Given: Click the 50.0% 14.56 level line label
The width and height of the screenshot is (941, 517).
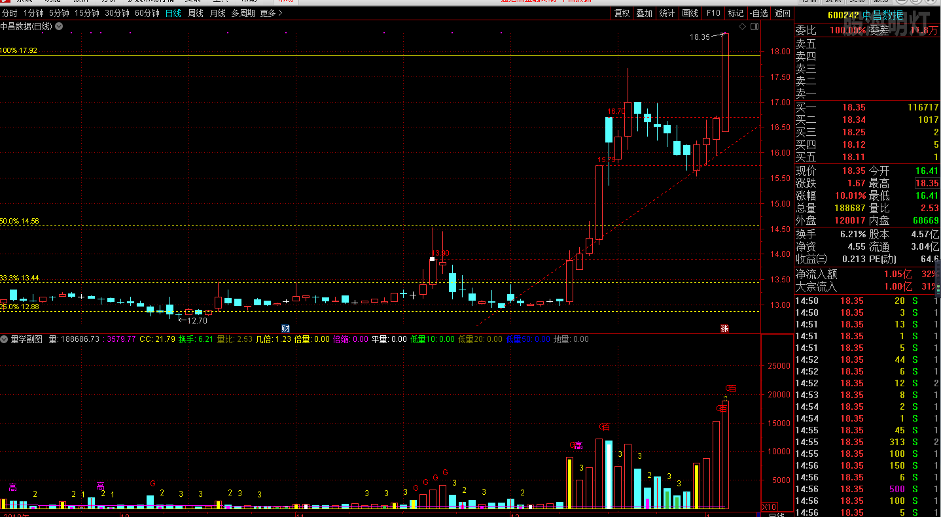Looking at the screenshot, I should (x=20, y=222).
